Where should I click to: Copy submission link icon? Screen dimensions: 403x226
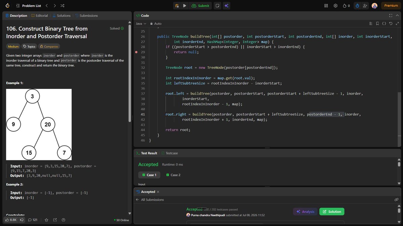396,200
